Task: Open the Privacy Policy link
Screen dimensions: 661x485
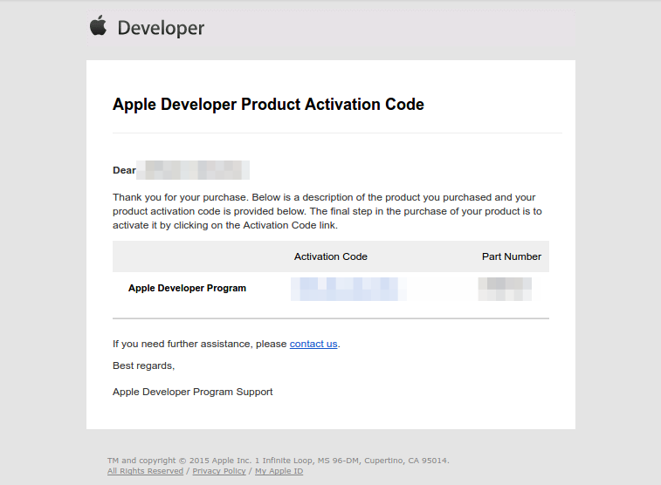Action: pyautogui.click(x=219, y=471)
